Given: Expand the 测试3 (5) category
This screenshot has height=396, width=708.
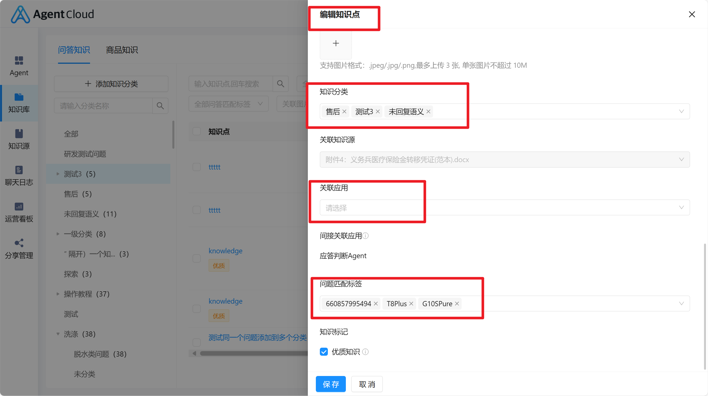Looking at the screenshot, I should pos(58,174).
